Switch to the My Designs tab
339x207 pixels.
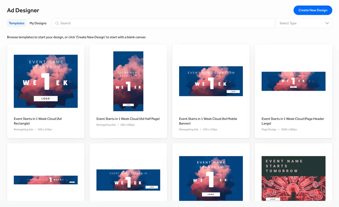click(x=38, y=23)
